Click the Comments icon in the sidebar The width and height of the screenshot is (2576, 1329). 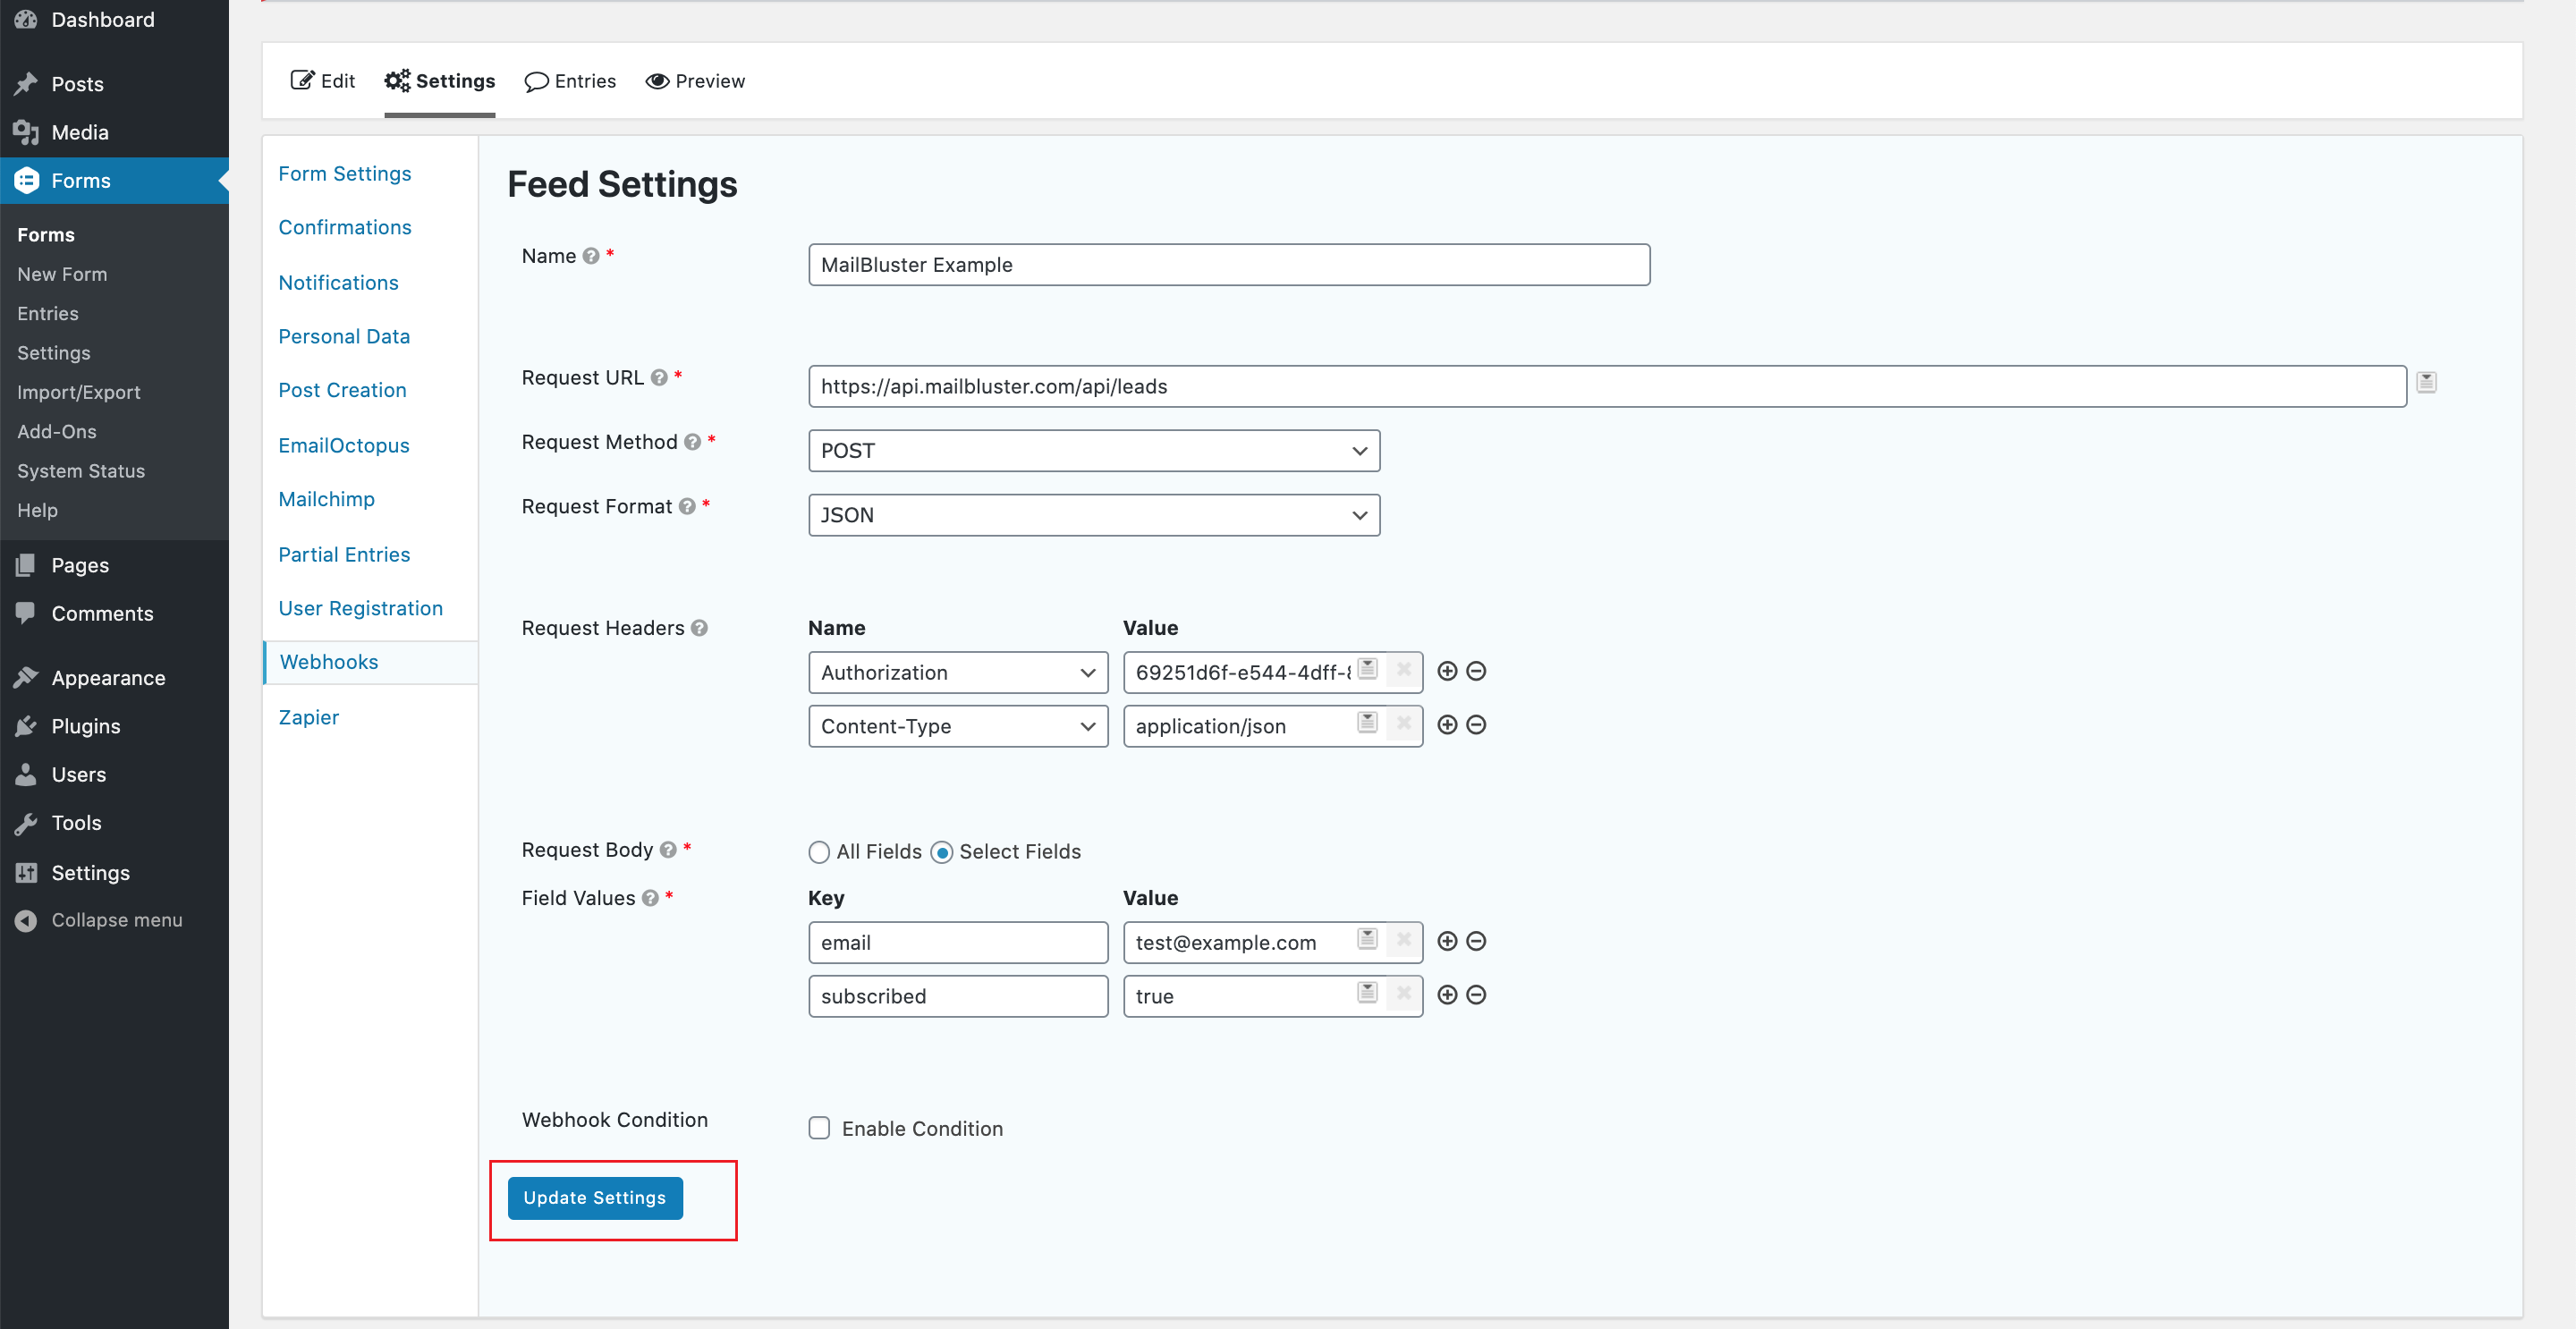(27, 613)
